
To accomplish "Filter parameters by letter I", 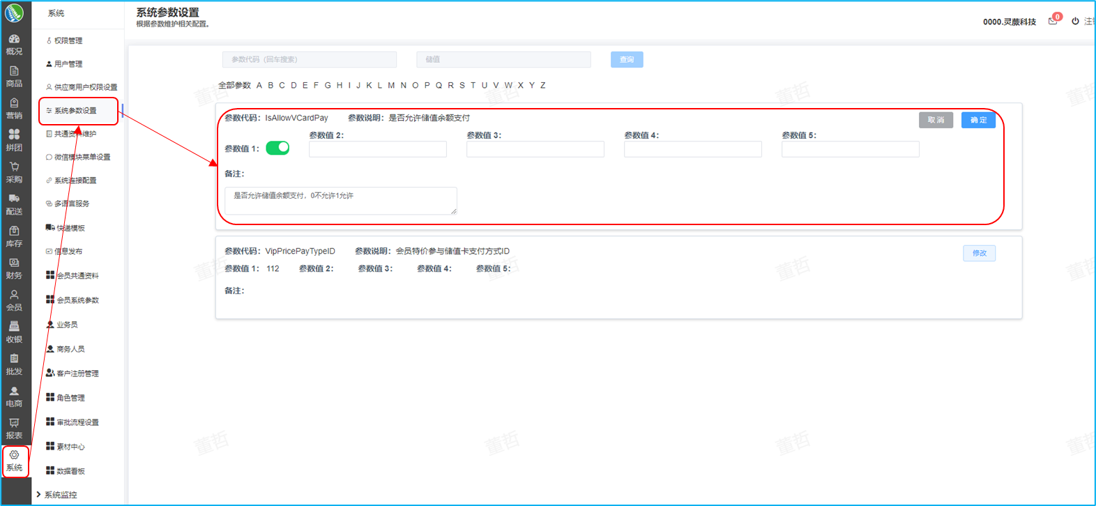I will pos(349,86).
